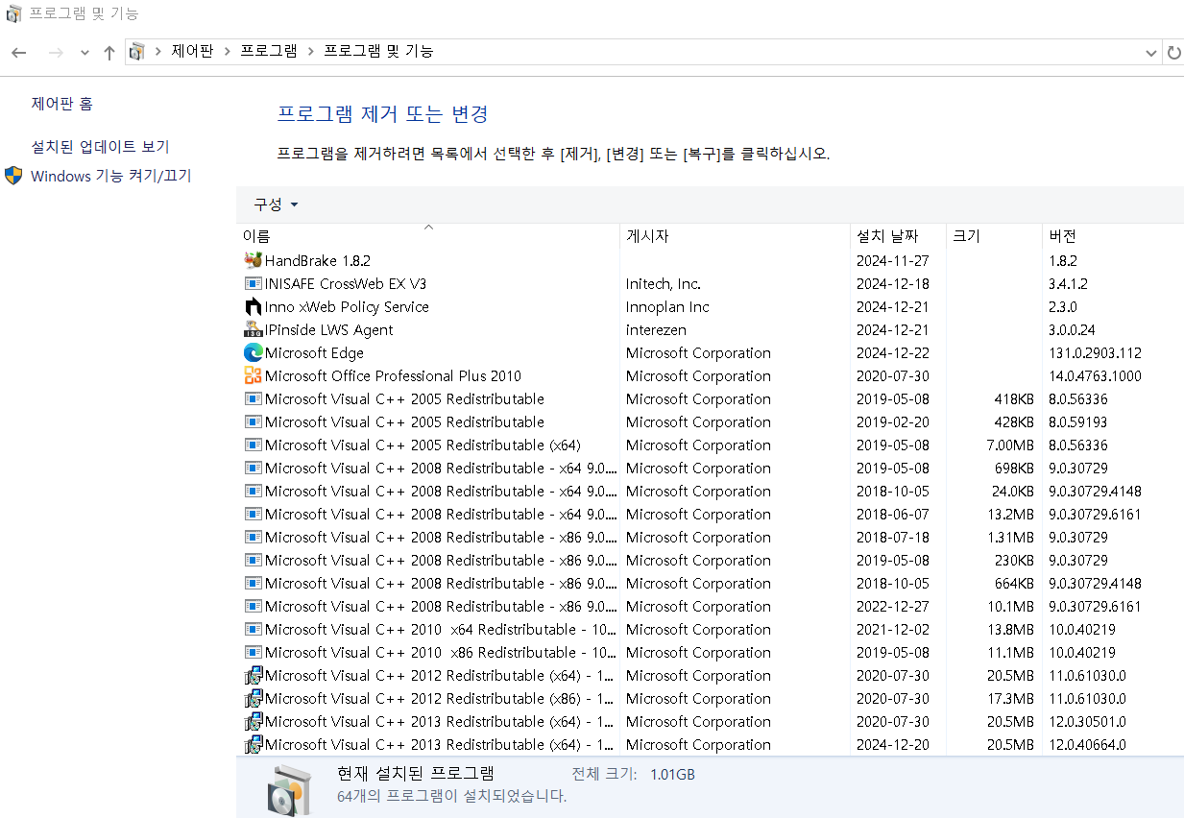
Task: Sort the list by 게시자 column header
Action: click(736, 235)
